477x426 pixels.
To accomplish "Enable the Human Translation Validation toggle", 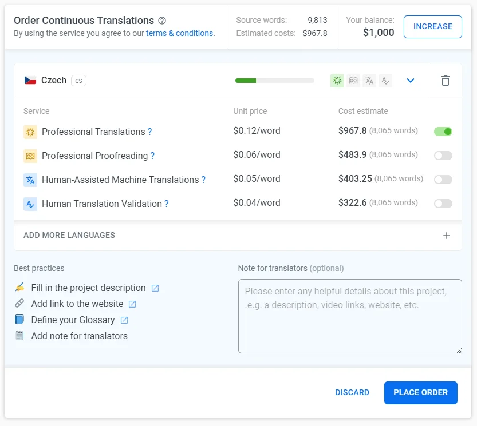I will point(443,203).
